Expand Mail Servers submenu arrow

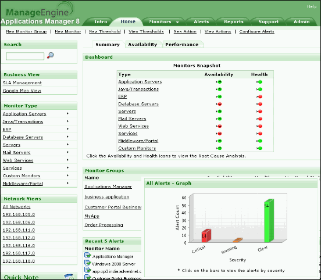tap(67, 152)
